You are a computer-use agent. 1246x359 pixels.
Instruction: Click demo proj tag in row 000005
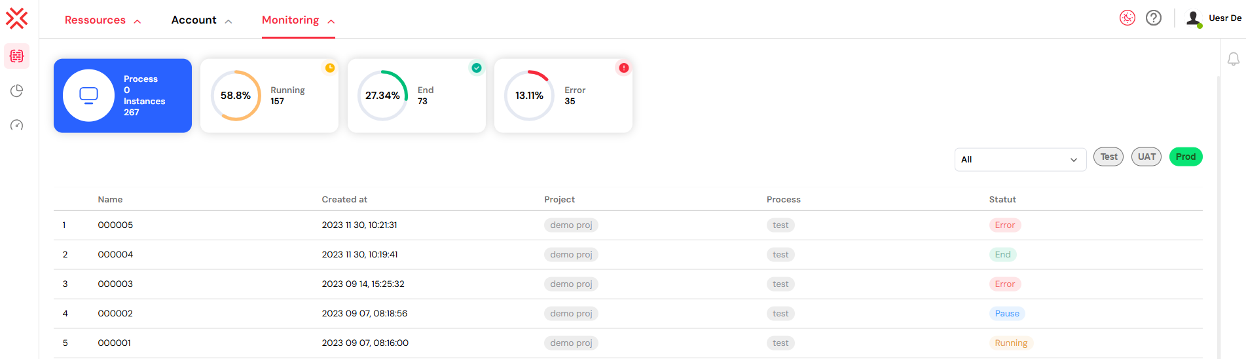(571, 225)
